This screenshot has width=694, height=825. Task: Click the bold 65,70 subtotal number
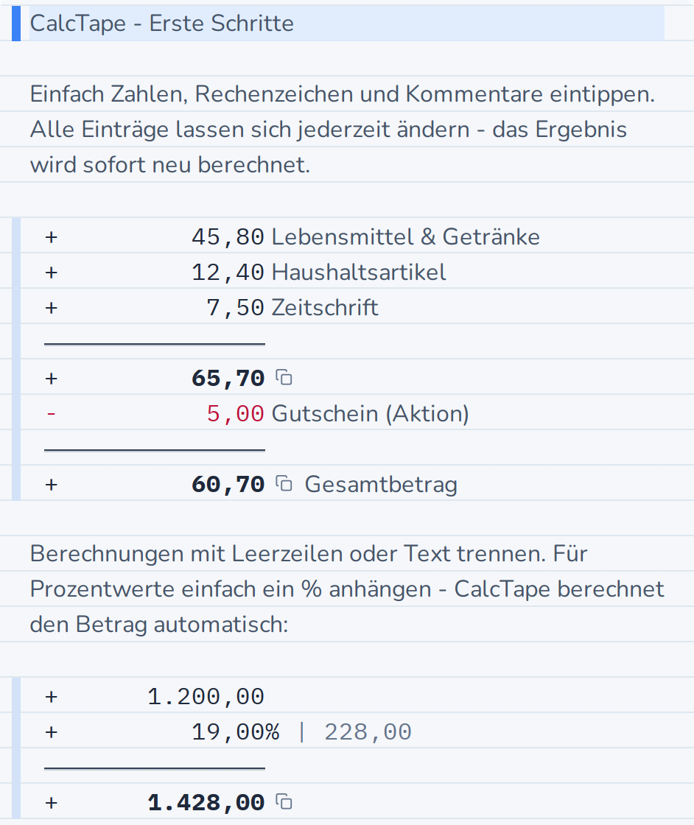(x=228, y=378)
